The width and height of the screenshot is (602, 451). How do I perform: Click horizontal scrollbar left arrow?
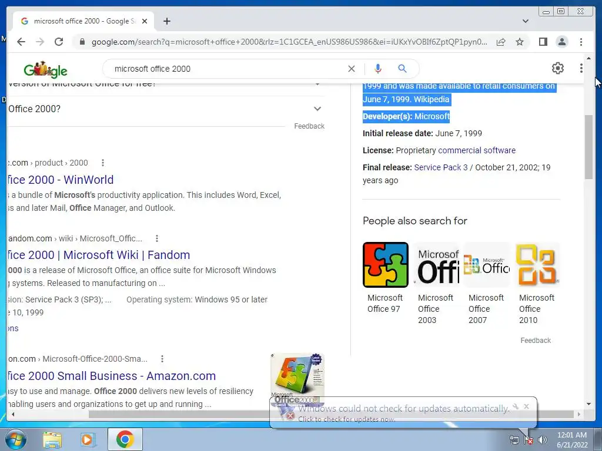coord(13,414)
